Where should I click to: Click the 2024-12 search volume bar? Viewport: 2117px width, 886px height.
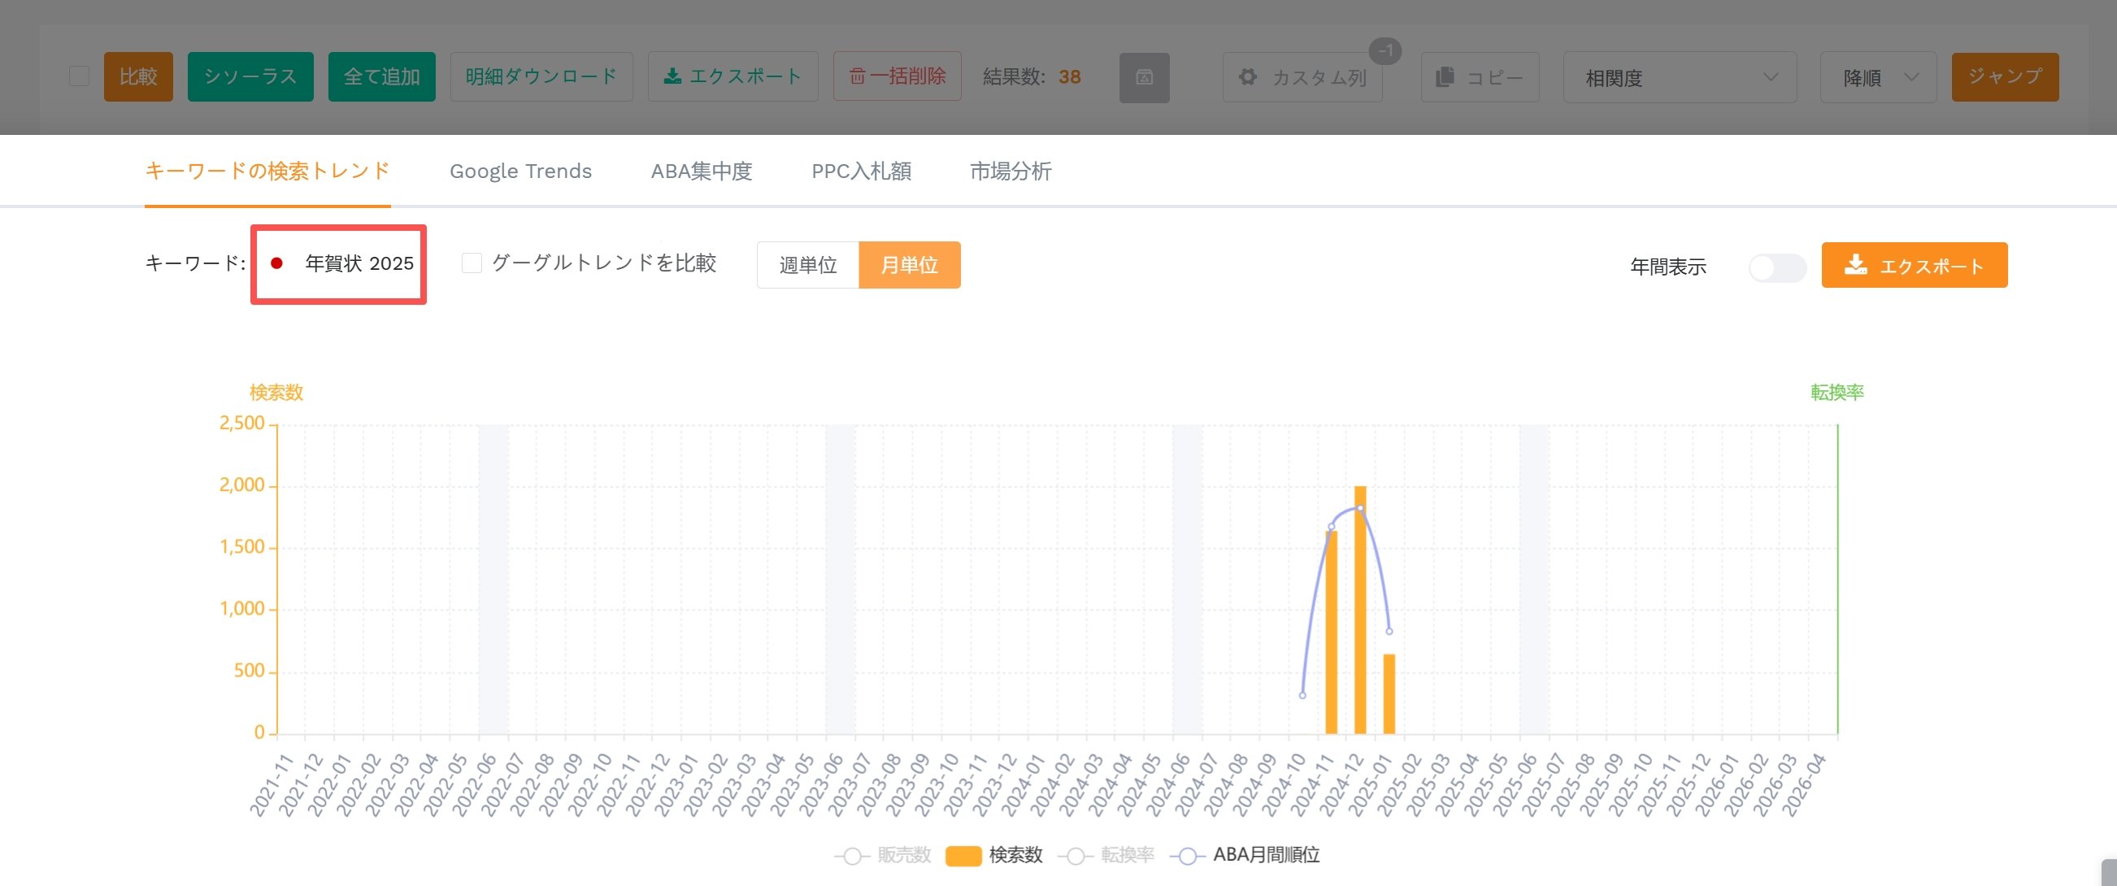[x=1360, y=610]
